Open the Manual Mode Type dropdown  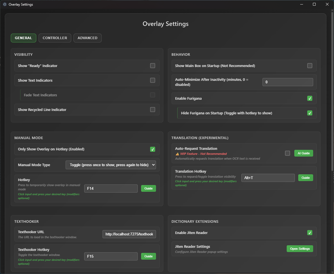pos(111,165)
